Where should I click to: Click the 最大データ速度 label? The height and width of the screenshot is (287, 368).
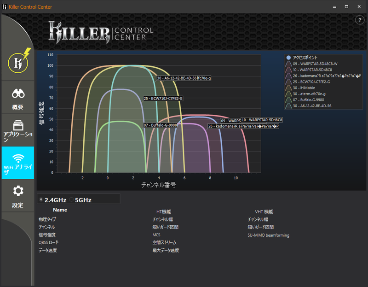[x=166, y=250]
